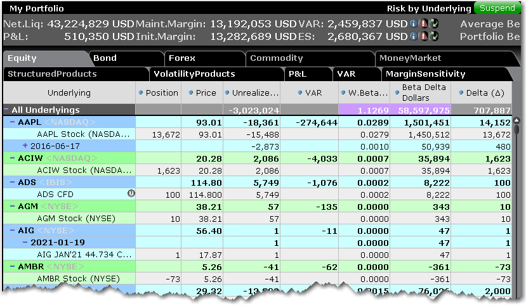The image size is (526, 308).
Task: Select the ACIW Stock (NASDA... row
Action: (x=258, y=170)
